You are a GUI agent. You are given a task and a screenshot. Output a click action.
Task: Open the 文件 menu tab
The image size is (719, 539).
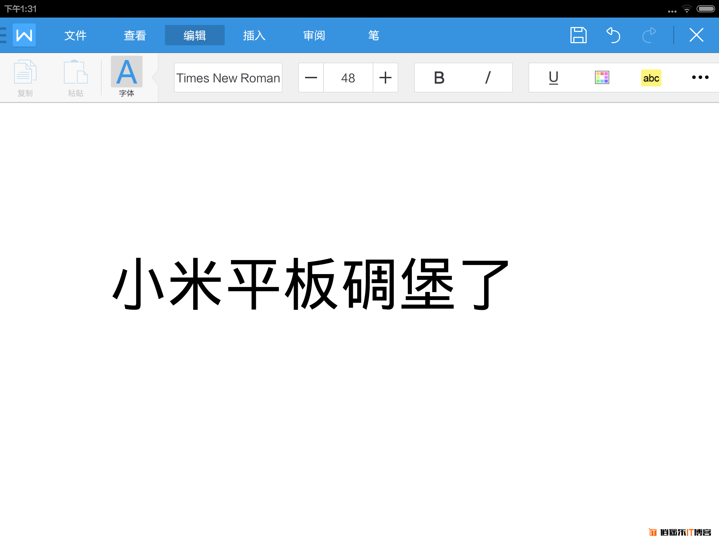(75, 35)
